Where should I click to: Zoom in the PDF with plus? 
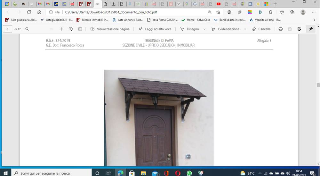coord(61,29)
